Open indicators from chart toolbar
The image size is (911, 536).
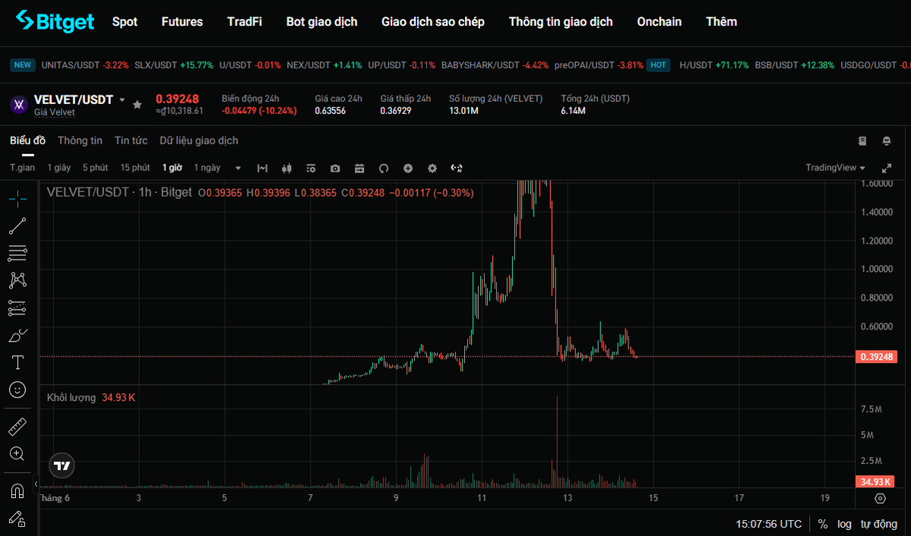click(x=263, y=168)
